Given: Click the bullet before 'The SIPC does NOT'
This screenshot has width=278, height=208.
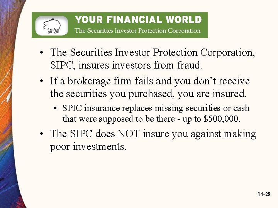Looking at the screenshot, I should pos(41,134).
